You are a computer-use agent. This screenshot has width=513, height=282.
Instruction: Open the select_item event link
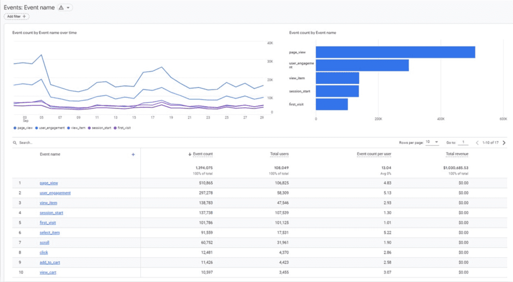tap(50, 232)
